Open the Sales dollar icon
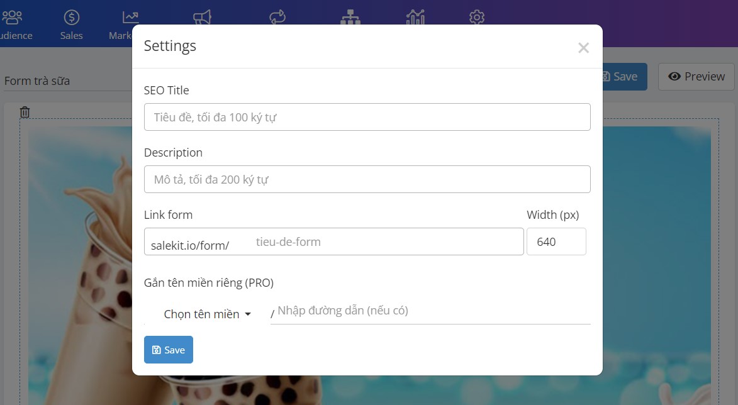Viewport: 738px width, 405px height. [72, 18]
